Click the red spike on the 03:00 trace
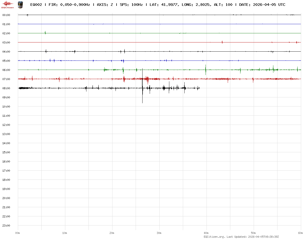 point(222,42)
